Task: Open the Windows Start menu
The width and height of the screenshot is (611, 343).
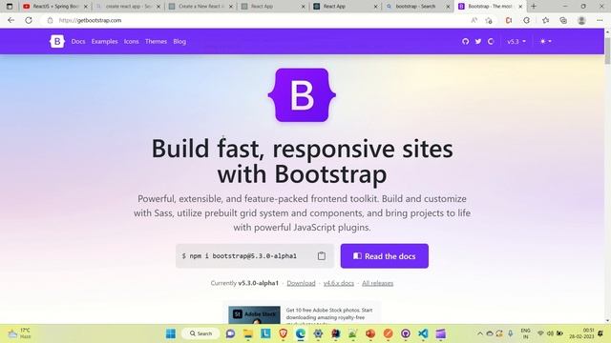Action: pos(171,333)
